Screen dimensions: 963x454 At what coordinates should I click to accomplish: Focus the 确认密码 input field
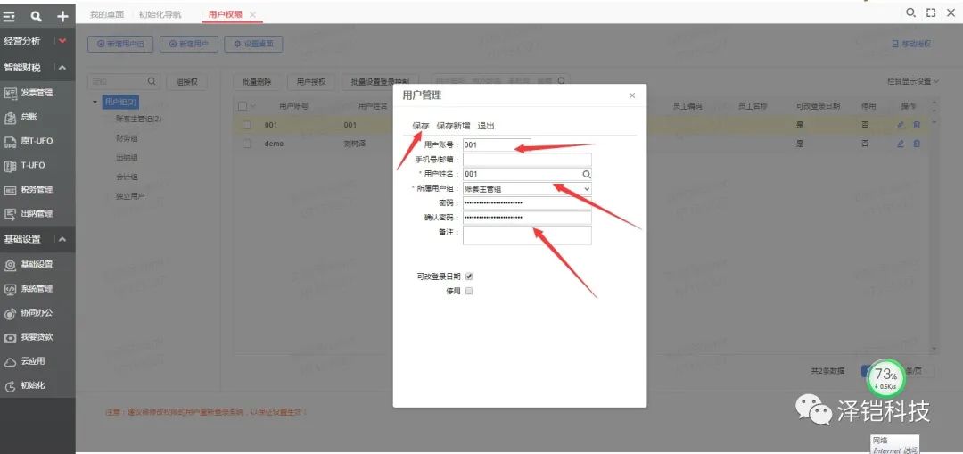pos(527,218)
